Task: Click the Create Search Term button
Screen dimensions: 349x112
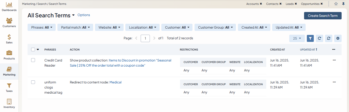Action: 323,16
